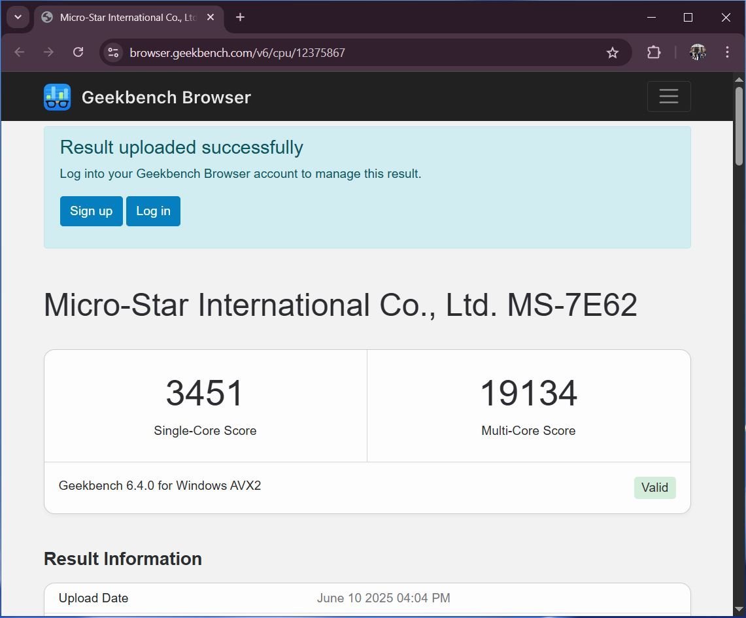Click the Geekbench 6.4.0 for Windows AVX2 text
Viewport: 746px width, 618px height.
pyautogui.click(x=160, y=485)
